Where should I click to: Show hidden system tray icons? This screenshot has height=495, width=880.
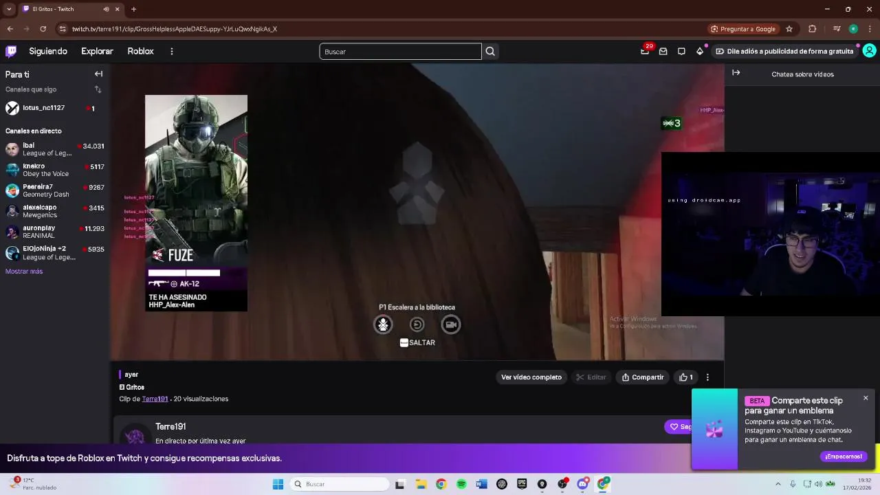pyautogui.click(x=778, y=484)
